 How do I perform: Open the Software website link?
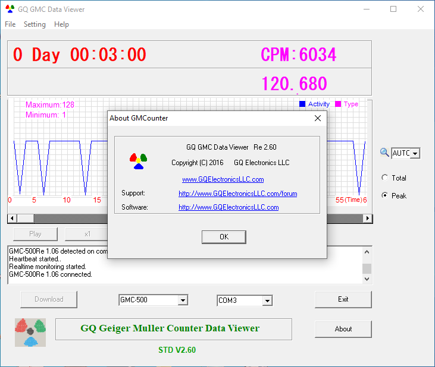click(x=229, y=207)
